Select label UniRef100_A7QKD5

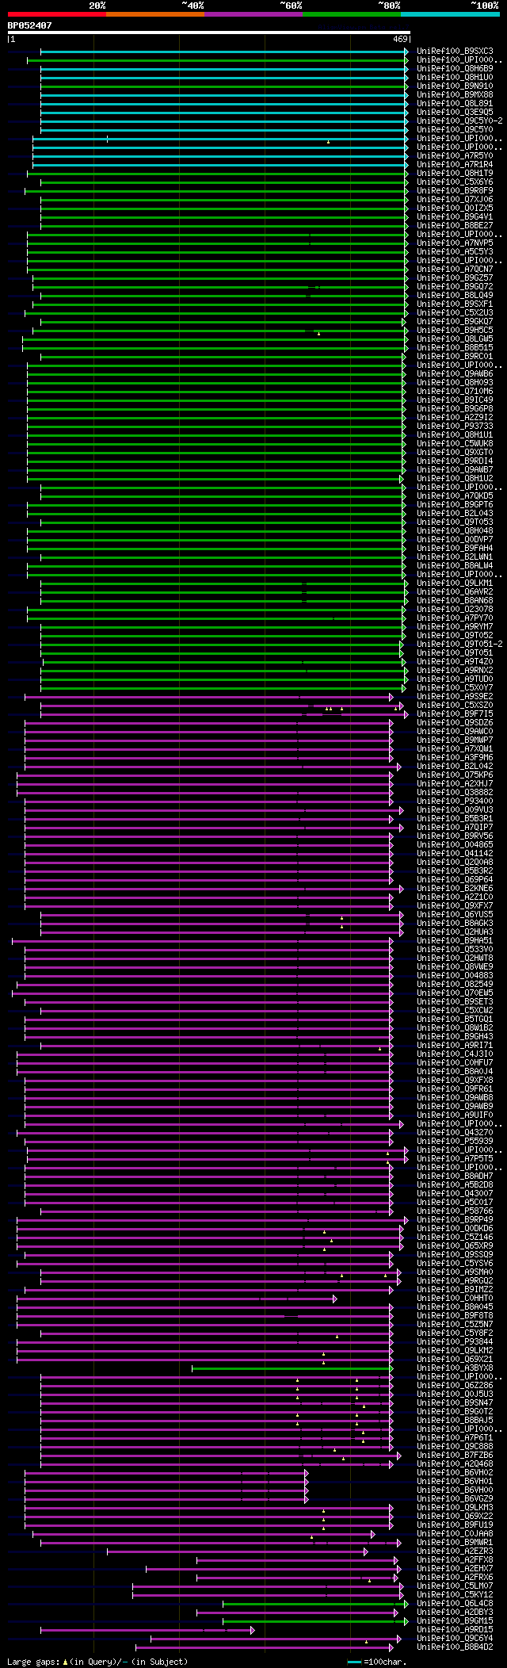click(x=455, y=496)
